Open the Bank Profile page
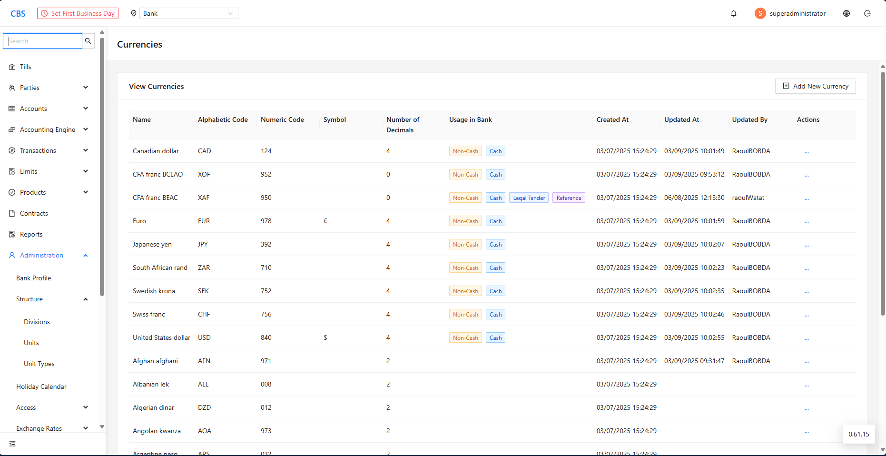This screenshot has height=456, width=886. pyautogui.click(x=34, y=278)
